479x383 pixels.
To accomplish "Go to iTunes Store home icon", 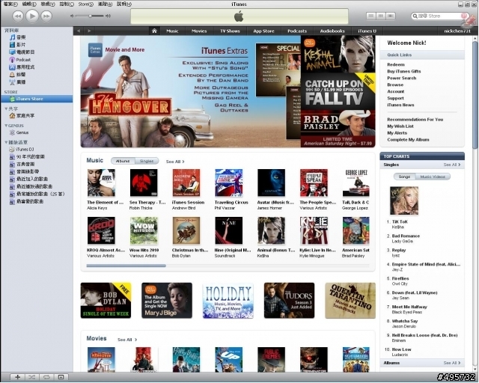I will pyautogui.click(x=154, y=31).
